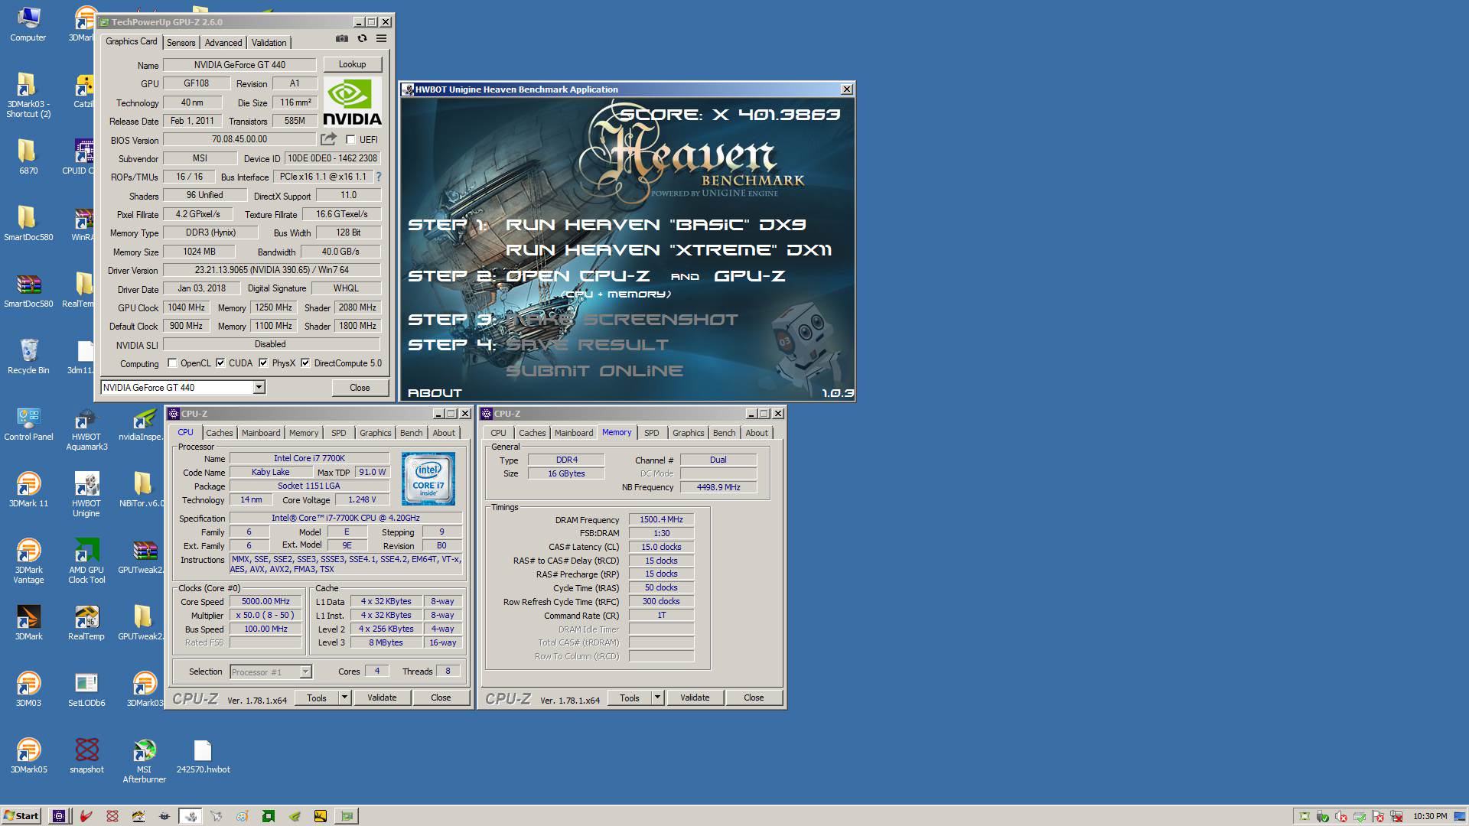
Task: Click the CPU-Z taskbar button
Action: [x=59, y=816]
